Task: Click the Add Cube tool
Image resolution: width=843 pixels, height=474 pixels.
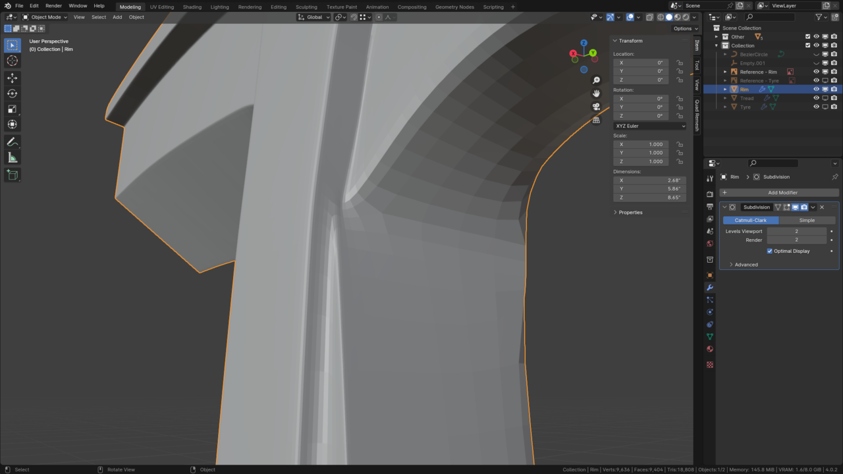Action: (x=13, y=174)
